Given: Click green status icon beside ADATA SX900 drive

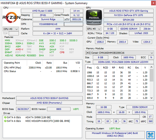Looking at the screenshot, I should point(5,117).
